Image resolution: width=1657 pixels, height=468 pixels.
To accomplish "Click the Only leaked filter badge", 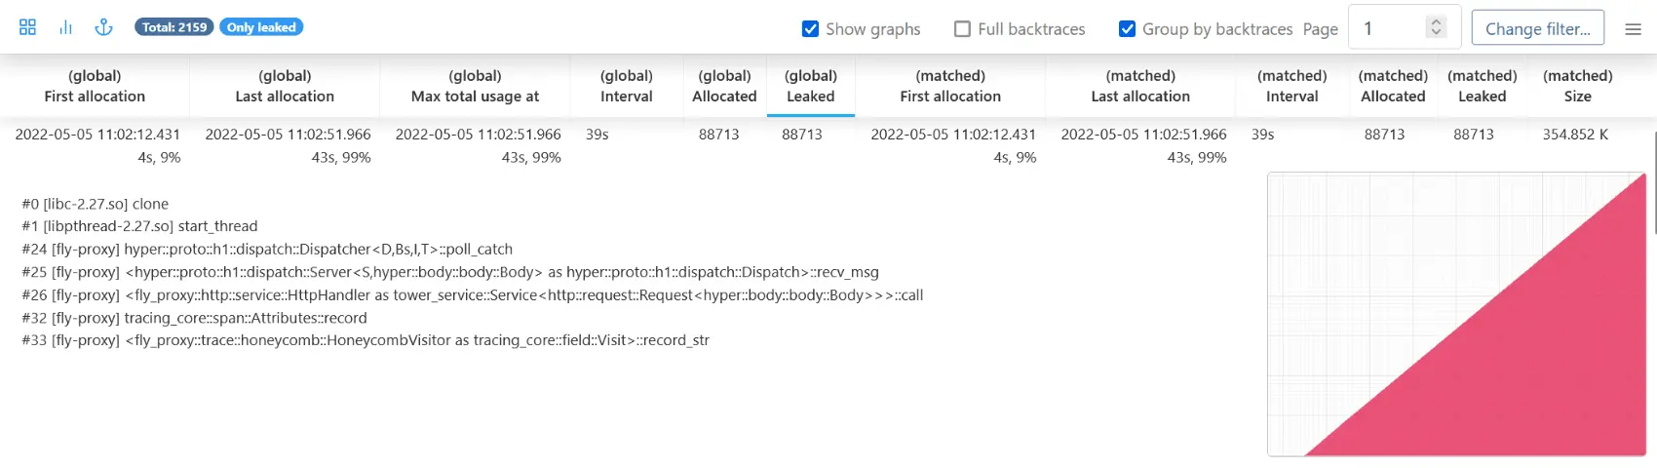I will click(261, 27).
